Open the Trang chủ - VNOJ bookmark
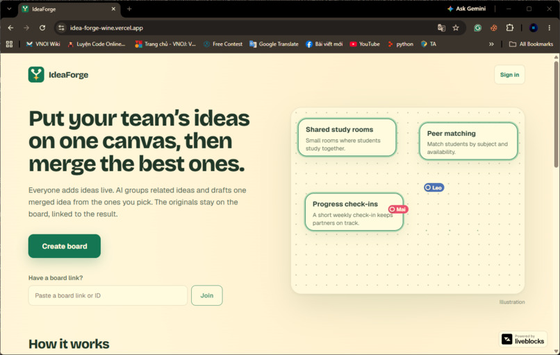 pos(165,44)
